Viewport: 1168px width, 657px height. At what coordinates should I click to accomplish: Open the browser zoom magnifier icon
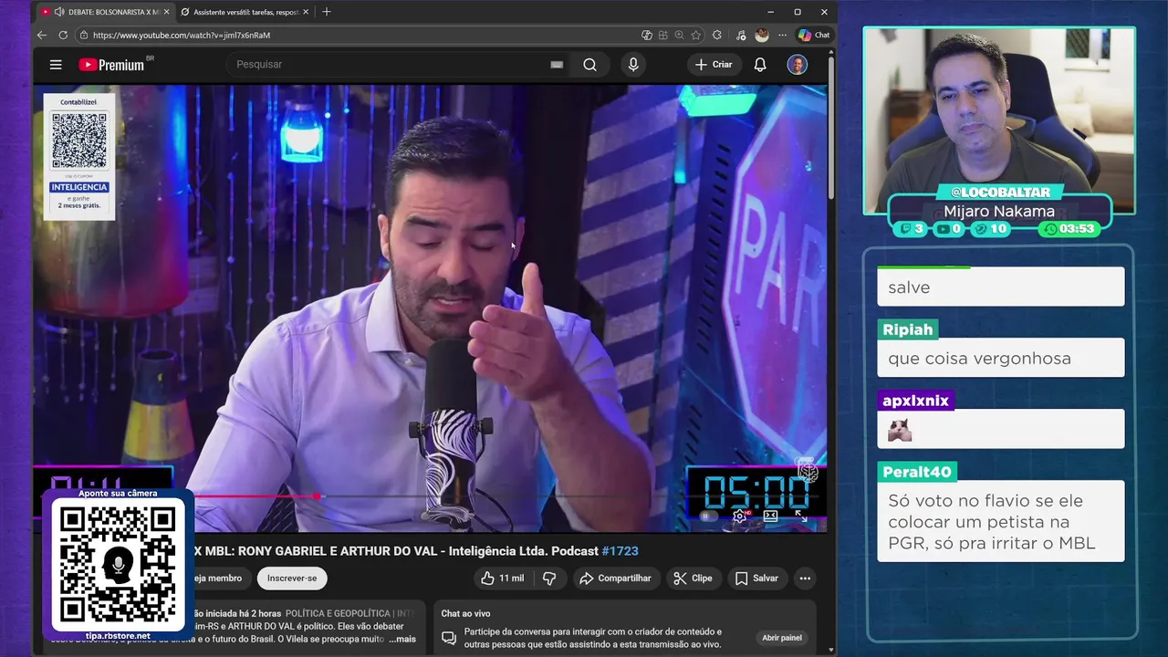[x=680, y=35]
